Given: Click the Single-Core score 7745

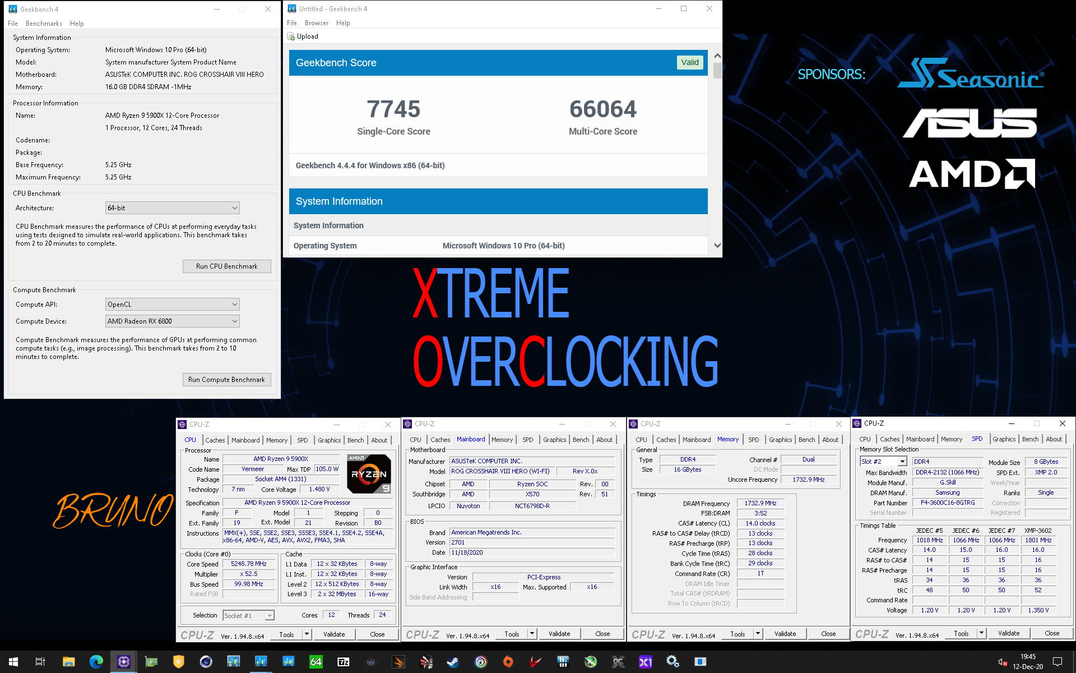Looking at the screenshot, I should pyautogui.click(x=393, y=109).
